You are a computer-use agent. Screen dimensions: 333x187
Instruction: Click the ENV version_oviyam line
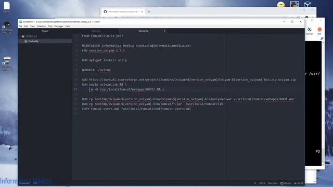[x=104, y=50]
